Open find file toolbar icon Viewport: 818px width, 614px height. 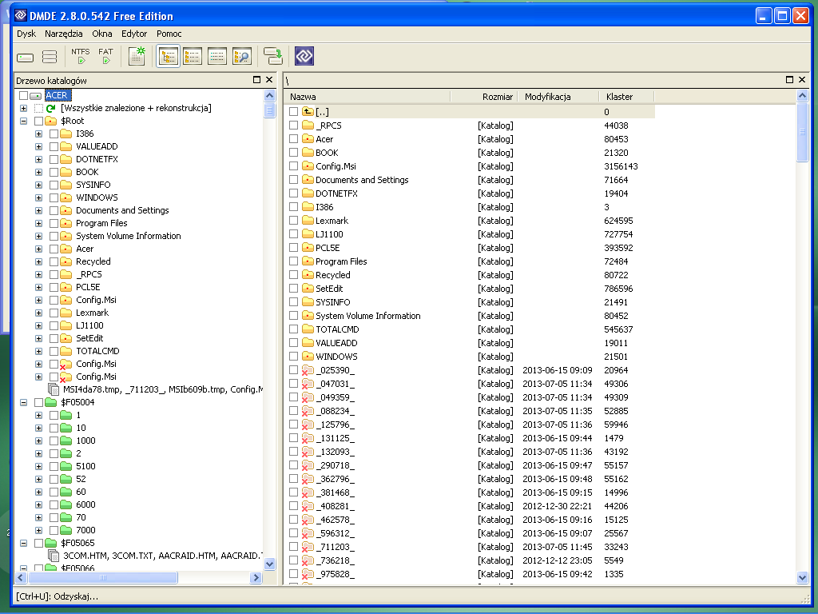point(242,56)
